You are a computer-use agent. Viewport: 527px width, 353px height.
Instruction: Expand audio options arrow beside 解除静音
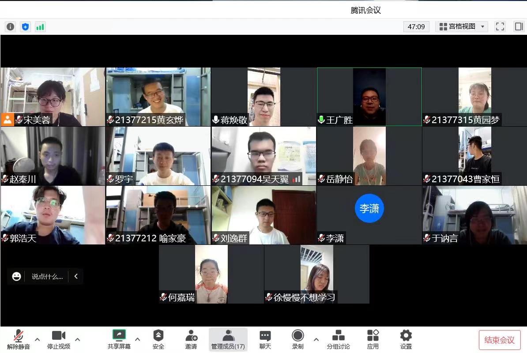pos(38,339)
